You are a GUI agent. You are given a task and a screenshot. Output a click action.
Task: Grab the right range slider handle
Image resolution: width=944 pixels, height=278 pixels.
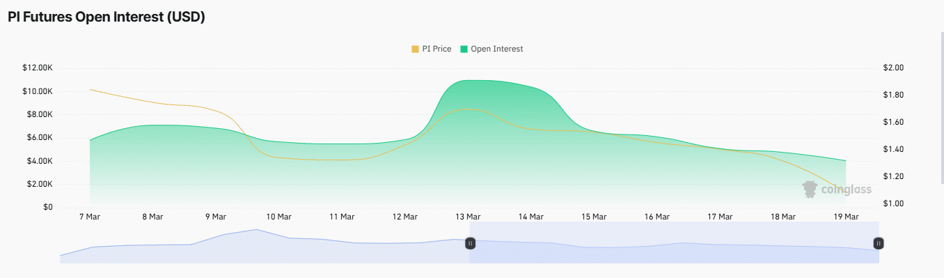879,242
